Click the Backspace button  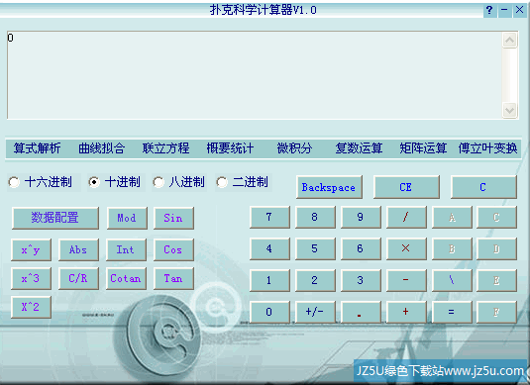point(329,187)
